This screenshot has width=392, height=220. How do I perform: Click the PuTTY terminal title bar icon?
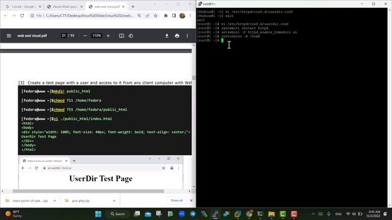point(200,4)
